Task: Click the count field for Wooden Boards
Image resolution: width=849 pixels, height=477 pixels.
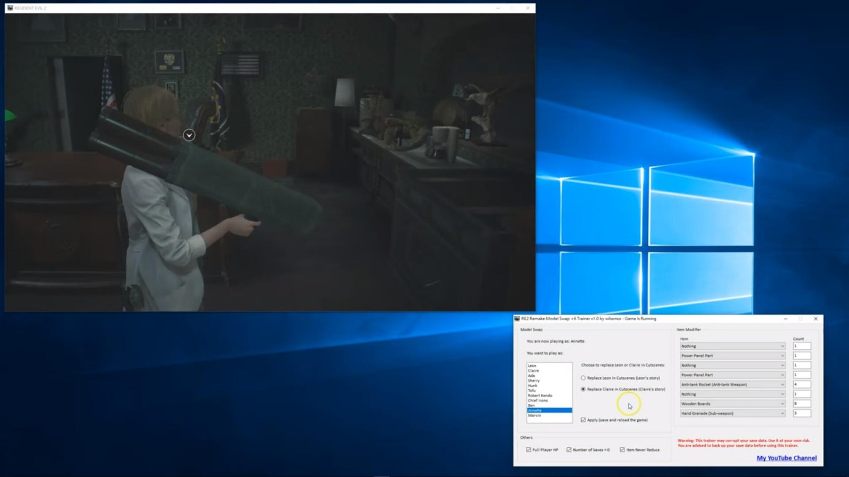Action: tap(801, 403)
